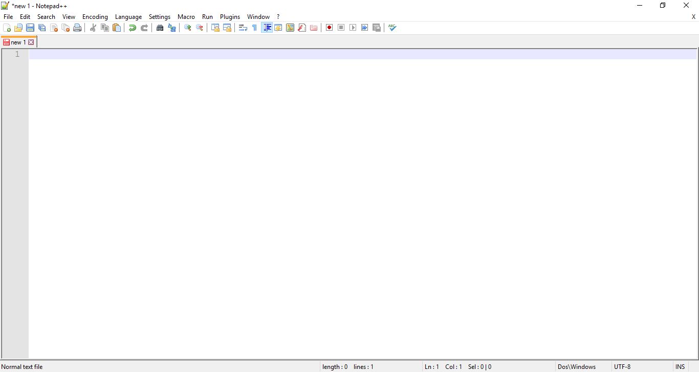
Task: Click the Dos\Windows line-ending indicator
Action: (576, 366)
